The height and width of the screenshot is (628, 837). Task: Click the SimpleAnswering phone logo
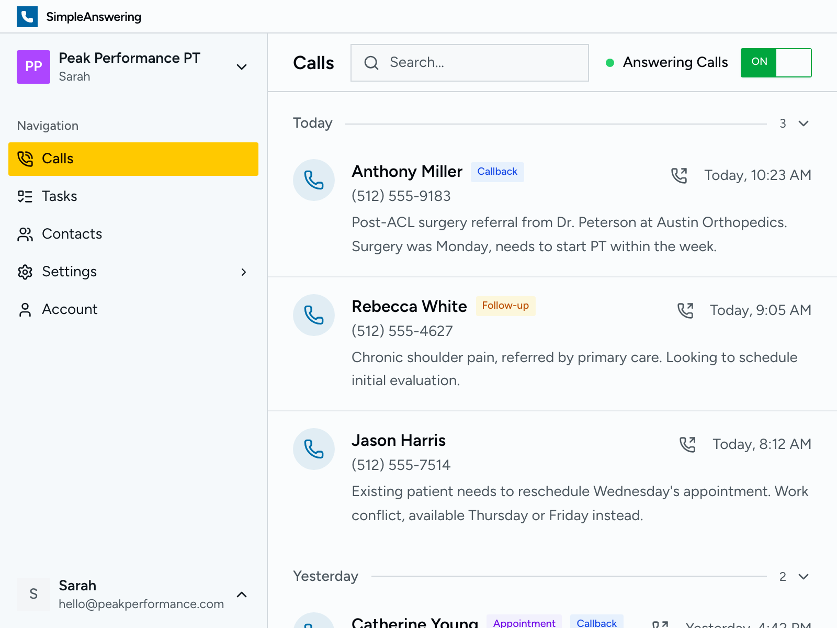pos(27,16)
